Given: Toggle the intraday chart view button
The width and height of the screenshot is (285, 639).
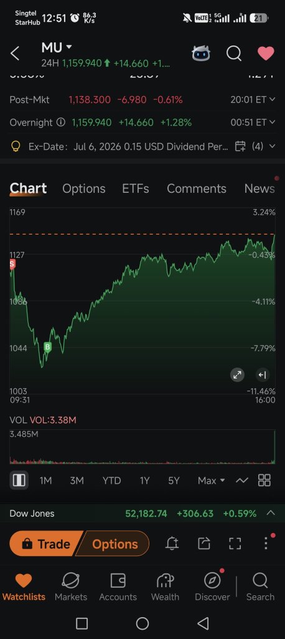Looking at the screenshot, I should click(19, 480).
